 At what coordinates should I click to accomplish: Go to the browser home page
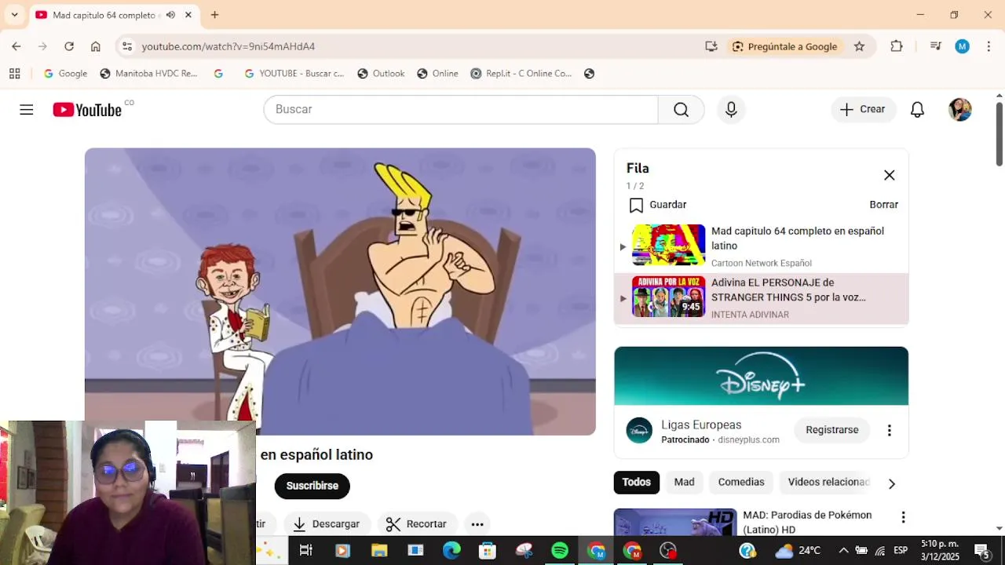pos(96,46)
